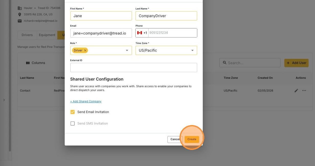Open the Columns selector

coord(36,63)
